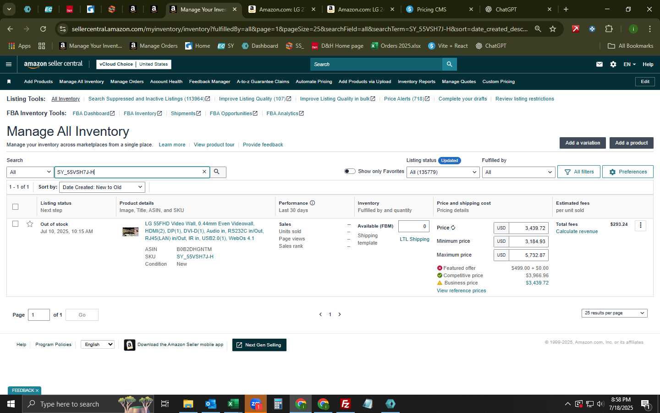Open the All filters button
The height and width of the screenshot is (413, 660).
(x=579, y=172)
